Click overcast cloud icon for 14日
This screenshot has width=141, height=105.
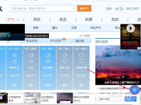(x=65, y=55)
